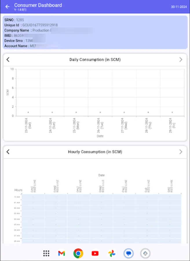Click the Consumer Dashboard title
Viewport: 190px width, 261px height.
(38, 5)
